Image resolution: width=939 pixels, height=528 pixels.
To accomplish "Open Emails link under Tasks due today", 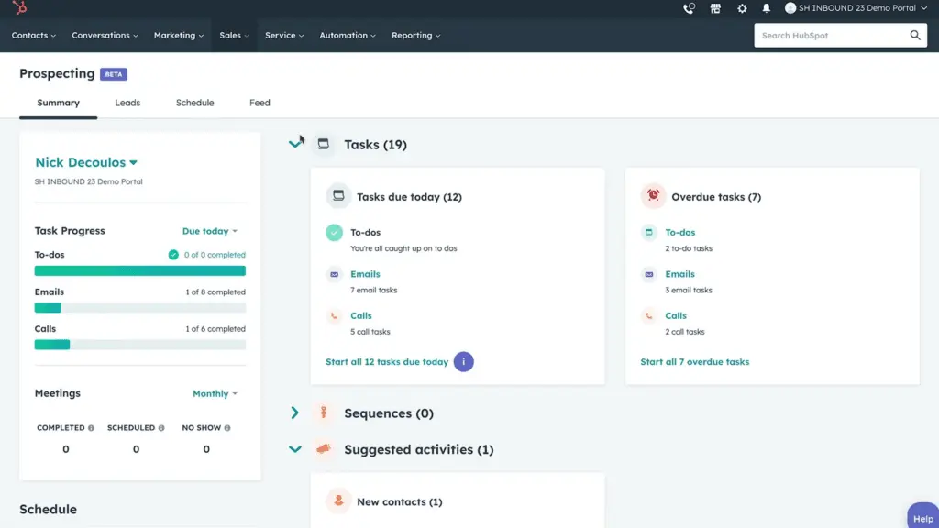I will (x=365, y=274).
